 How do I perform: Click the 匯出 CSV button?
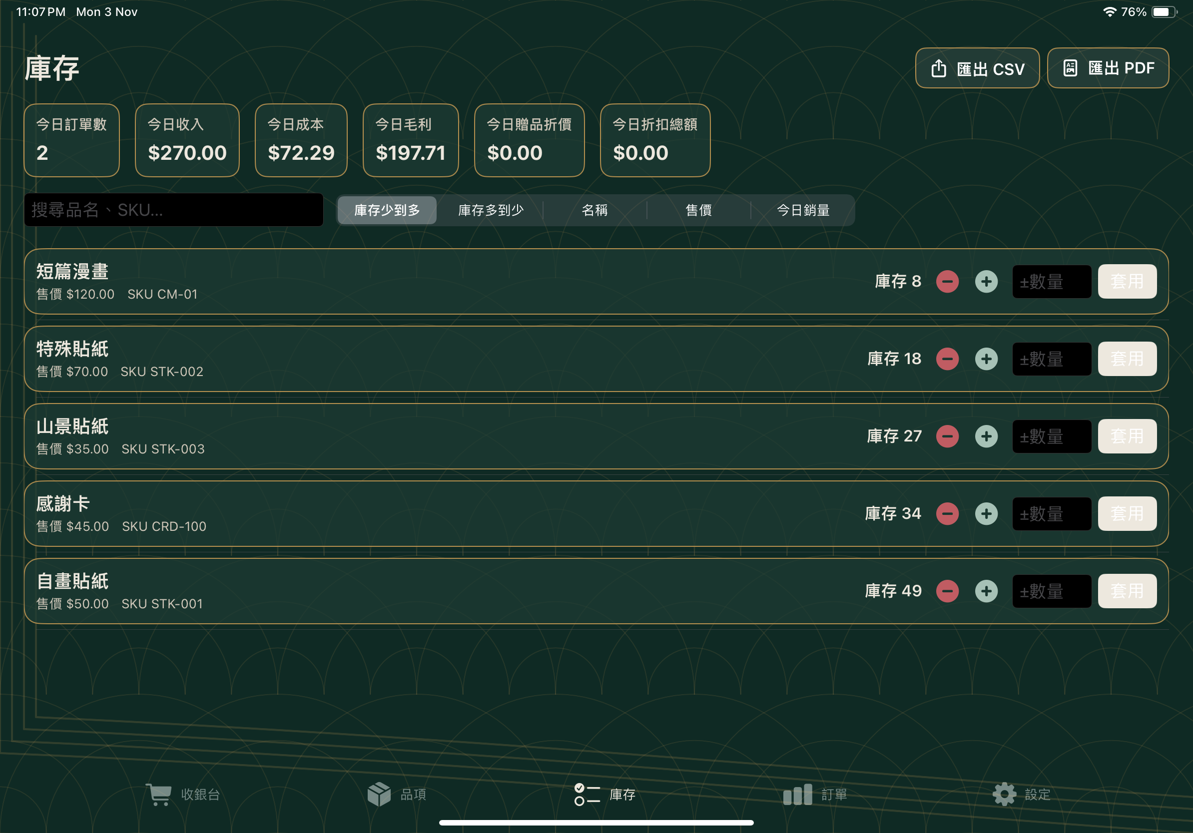(977, 68)
